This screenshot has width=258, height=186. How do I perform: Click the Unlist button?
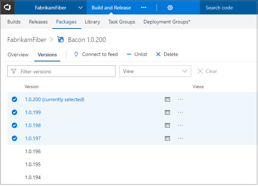tap(137, 54)
